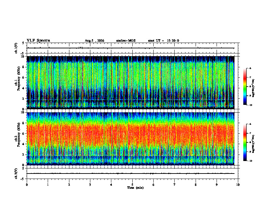Click time axis tick label 3

90,185
